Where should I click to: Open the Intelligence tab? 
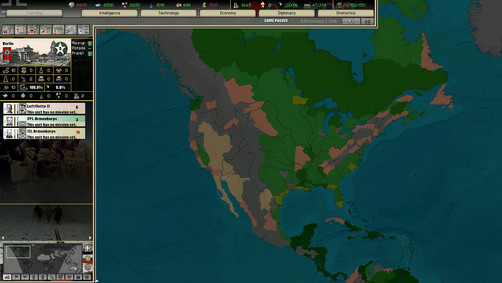[110, 13]
